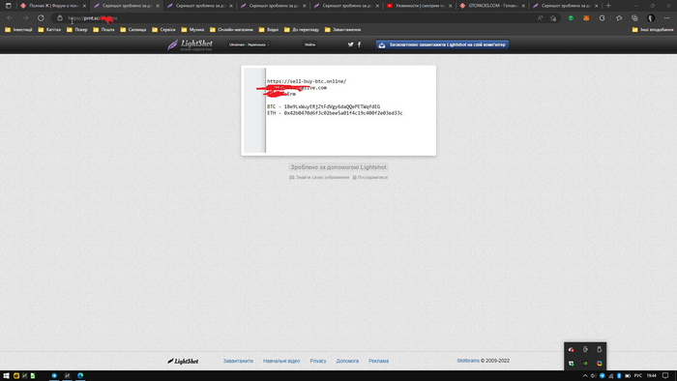Viewport: 677px width, 381px height.
Task: Open the Онлайн-магазини bookmarks folder
Action: point(231,30)
